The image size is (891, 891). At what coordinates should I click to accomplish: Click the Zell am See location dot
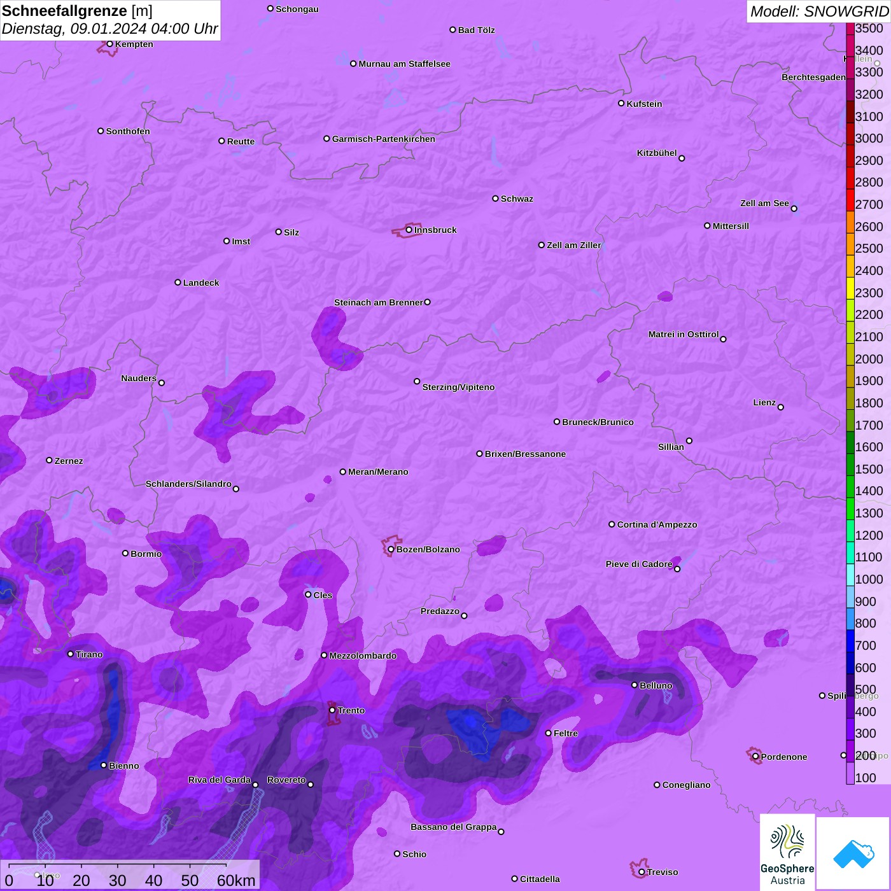coord(794,209)
